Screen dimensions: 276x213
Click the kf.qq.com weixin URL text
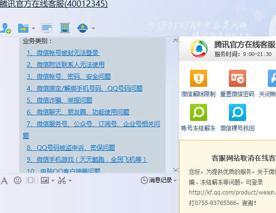232,193
